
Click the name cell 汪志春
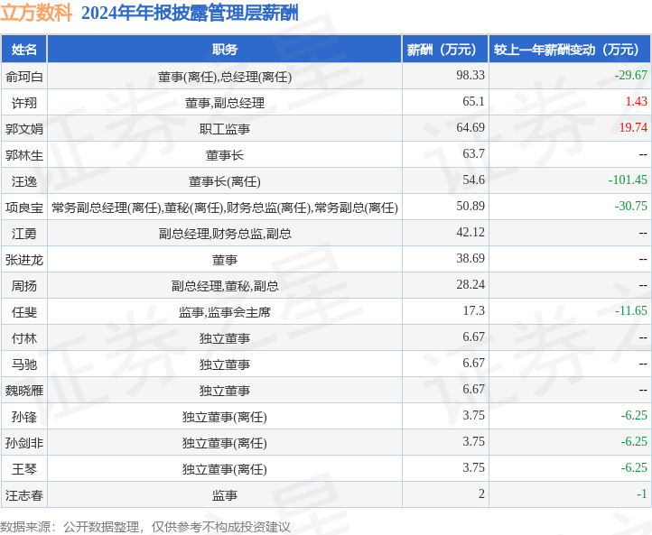click(24, 495)
